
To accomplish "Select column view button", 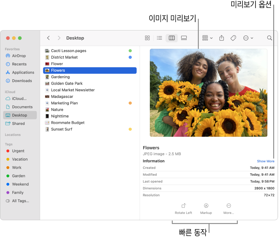I will (x=172, y=38).
